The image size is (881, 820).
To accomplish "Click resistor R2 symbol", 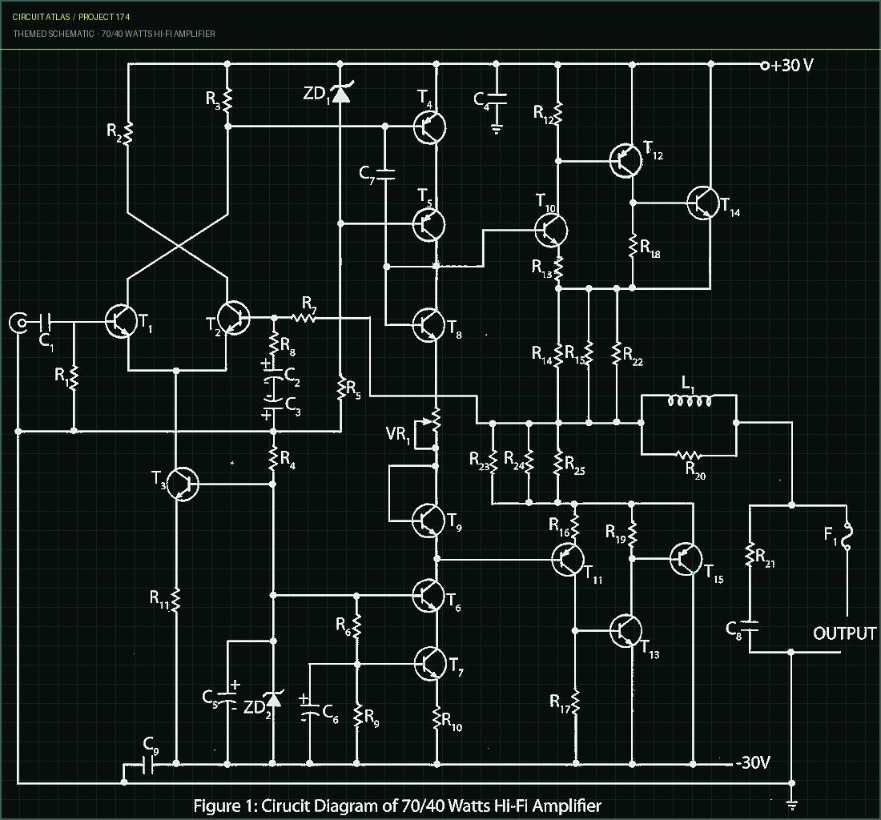I will [127, 135].
